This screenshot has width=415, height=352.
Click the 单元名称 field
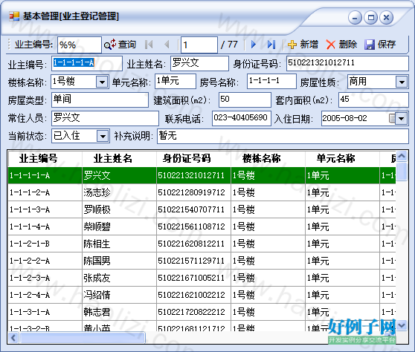[176, 81]
